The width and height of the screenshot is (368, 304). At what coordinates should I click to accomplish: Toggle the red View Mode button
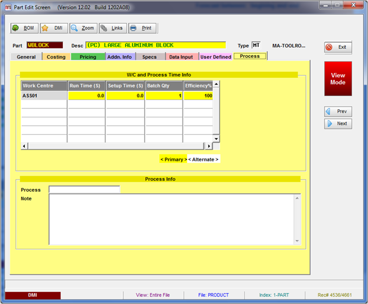coord(338,79)
